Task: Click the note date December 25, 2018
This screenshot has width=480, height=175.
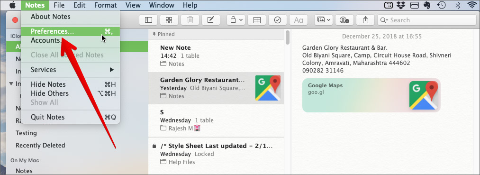Action: click(x=382, y=37)
